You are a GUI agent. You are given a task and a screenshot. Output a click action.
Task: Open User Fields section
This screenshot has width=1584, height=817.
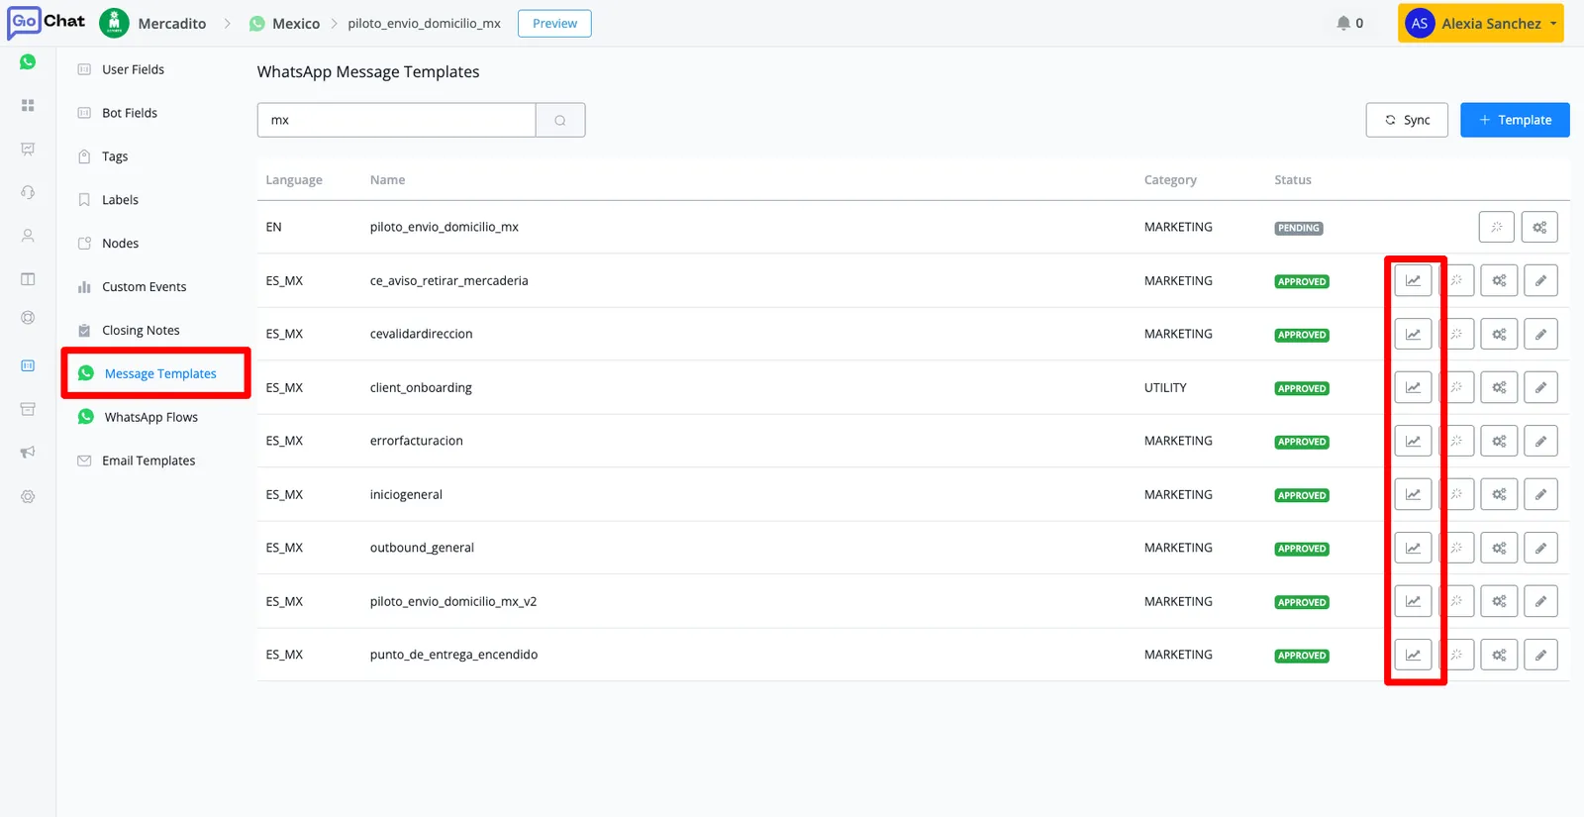click(x=133, y=69)
